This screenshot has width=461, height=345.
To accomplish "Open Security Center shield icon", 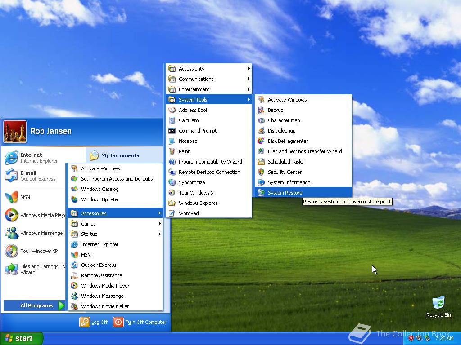I will point(261,172).
